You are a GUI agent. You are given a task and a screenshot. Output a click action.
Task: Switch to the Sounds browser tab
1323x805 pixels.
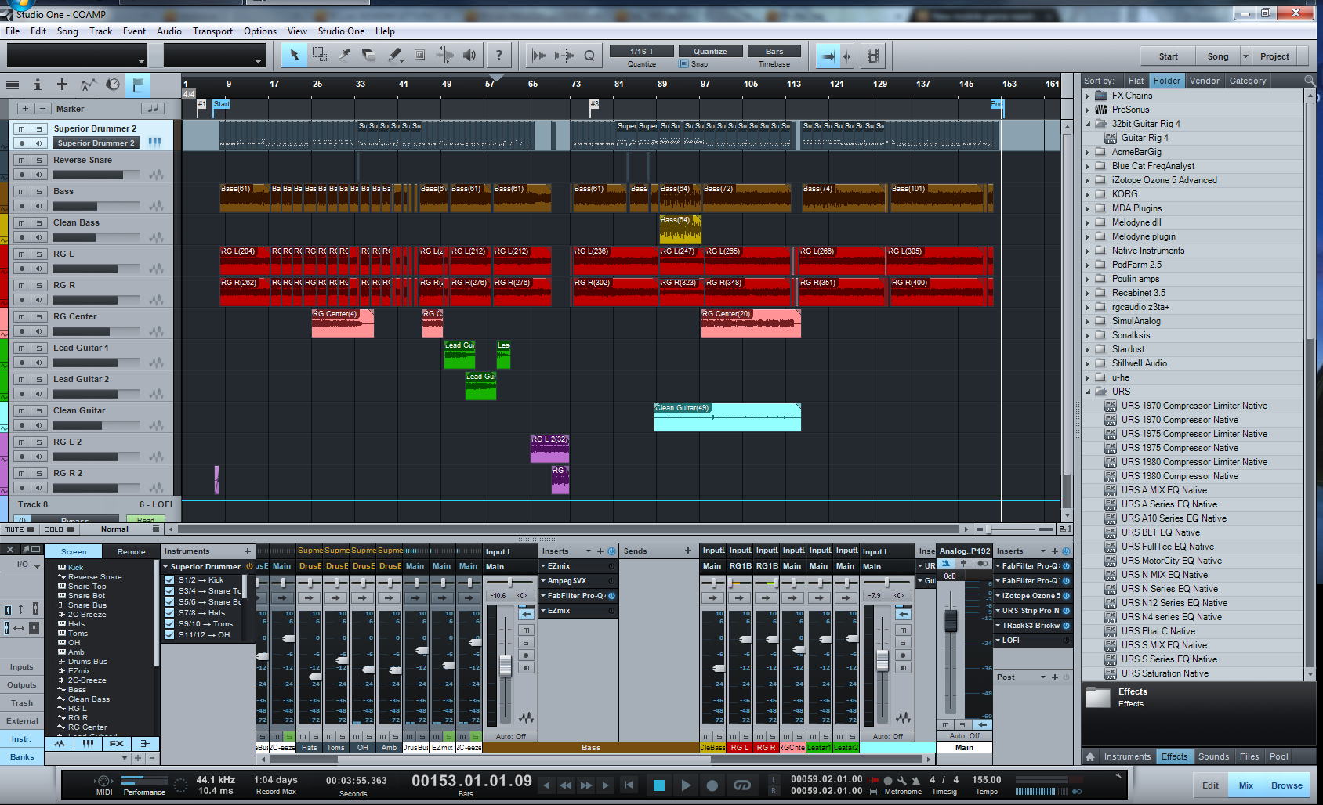point(1213,756)
